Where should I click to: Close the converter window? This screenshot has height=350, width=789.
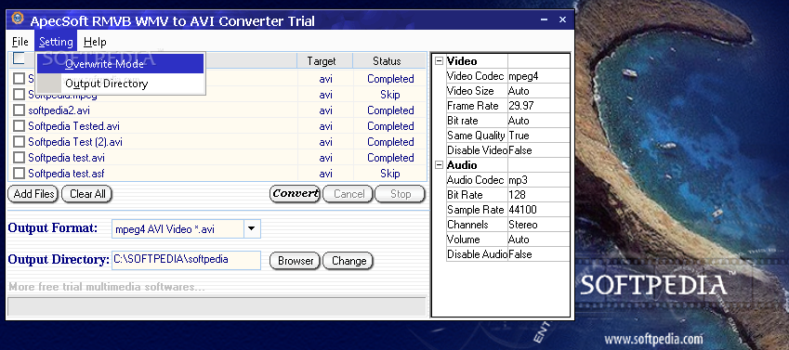tap(562, 20)
